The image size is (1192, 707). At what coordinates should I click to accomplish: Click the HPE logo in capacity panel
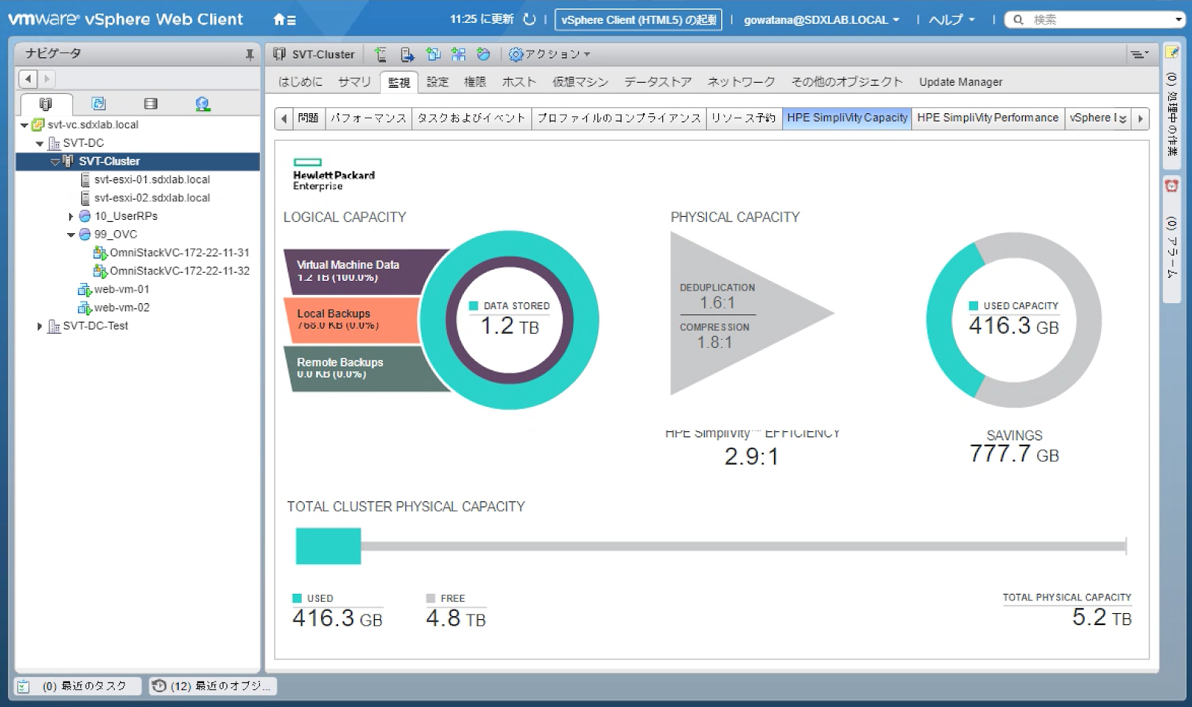pyautogui.click(x=334, y=174)
